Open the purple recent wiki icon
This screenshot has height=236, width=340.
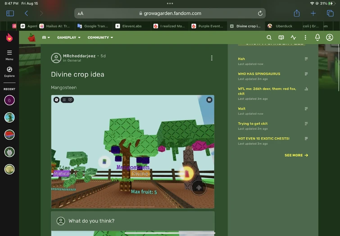(9, 100)
